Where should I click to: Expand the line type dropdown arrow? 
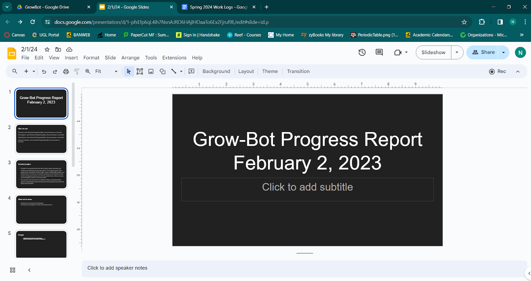tap(181, 71)
